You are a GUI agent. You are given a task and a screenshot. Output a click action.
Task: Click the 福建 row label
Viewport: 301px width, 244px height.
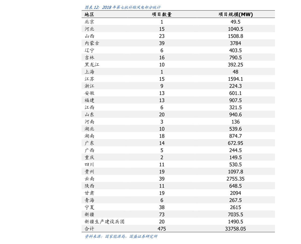tap(89, 100)
